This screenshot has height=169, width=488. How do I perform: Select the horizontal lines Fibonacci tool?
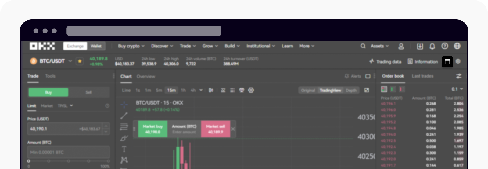pos(124,127)
